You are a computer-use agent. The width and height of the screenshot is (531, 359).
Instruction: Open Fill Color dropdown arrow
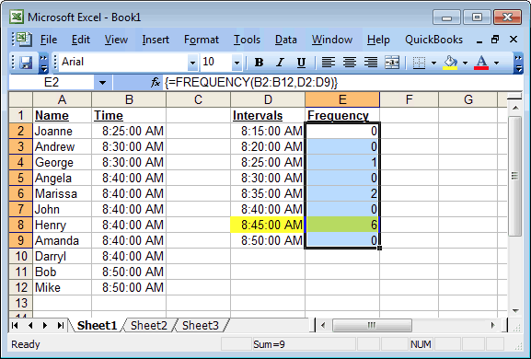point(465,63)
